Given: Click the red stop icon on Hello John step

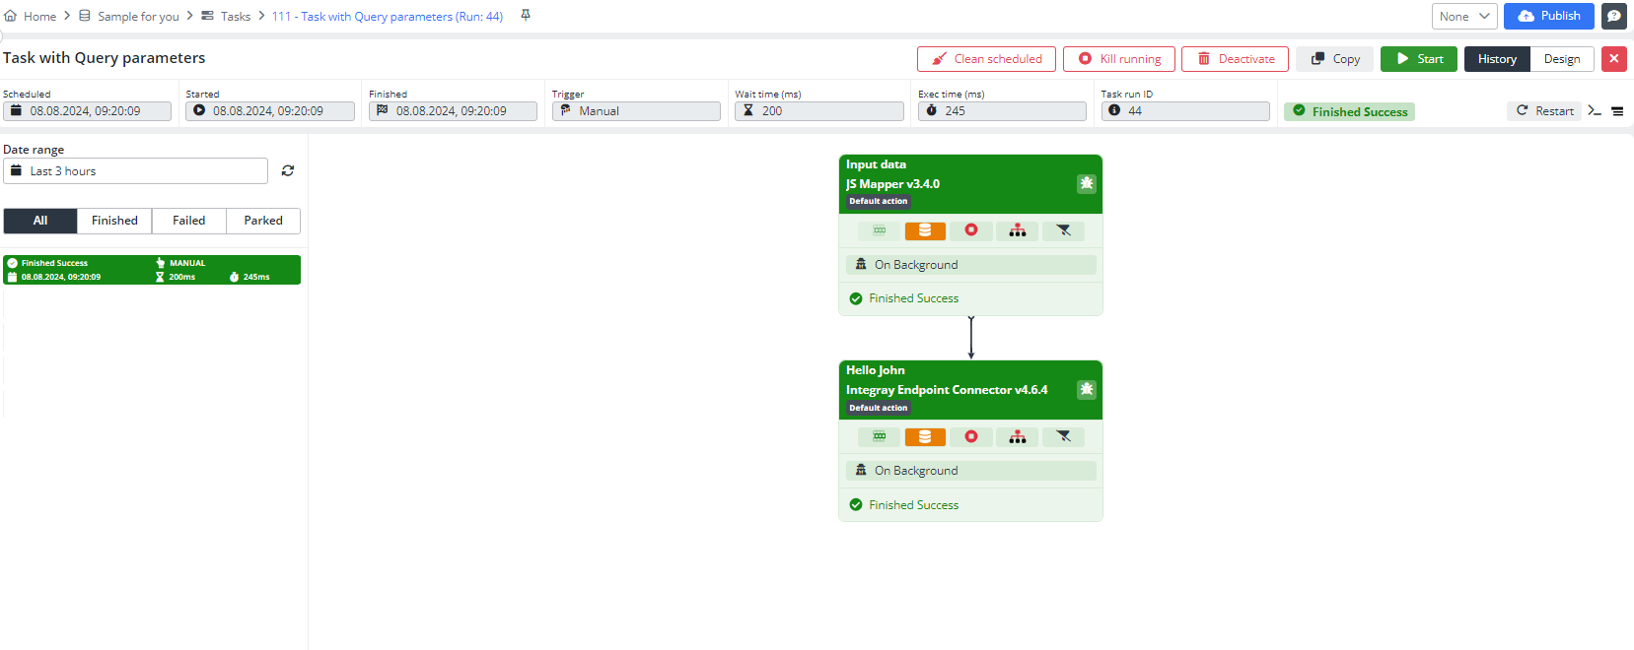Looking at the screenshot, I should [971, 436].
